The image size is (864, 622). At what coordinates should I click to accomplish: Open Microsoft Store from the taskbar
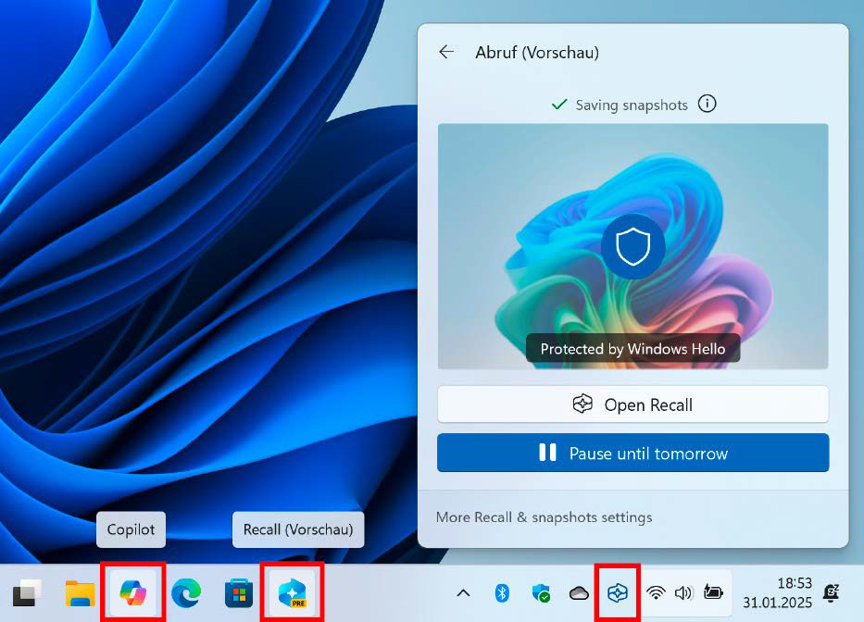[x=239, y=592]
